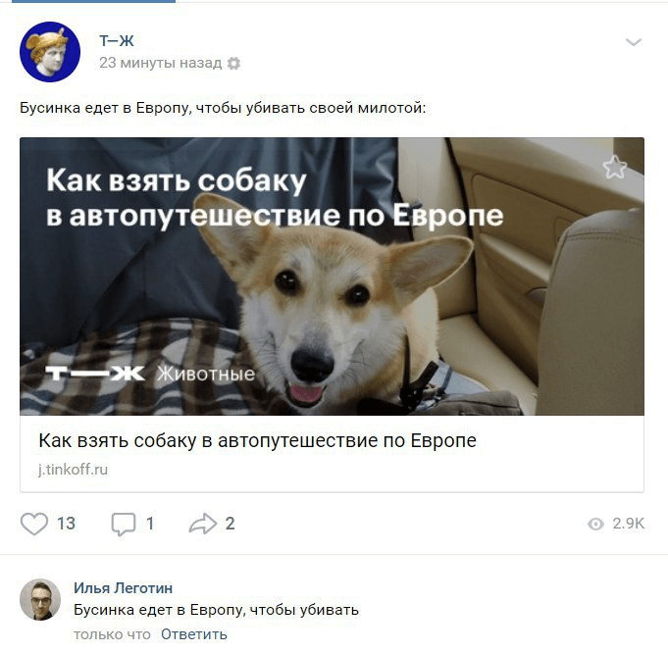668x653 pixels.
Task: Share the post with the arrow icon
Action: pyautogui.click(x=203, y=524)
